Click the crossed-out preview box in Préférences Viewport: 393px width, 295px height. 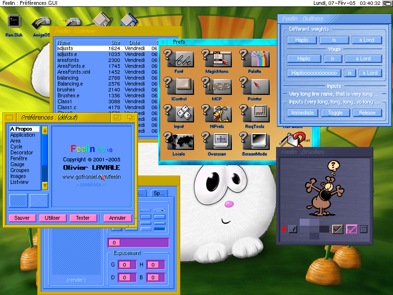point(39,201)
